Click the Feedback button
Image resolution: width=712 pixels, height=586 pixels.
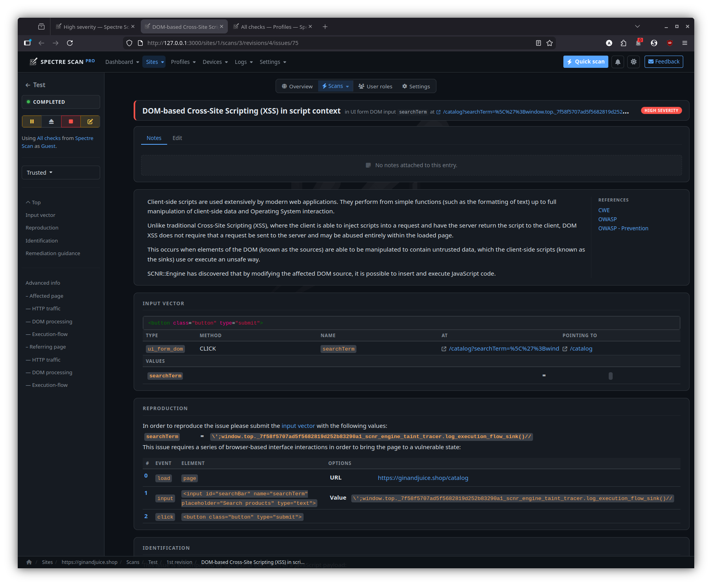pyautogui.click(x=664, y=62)
